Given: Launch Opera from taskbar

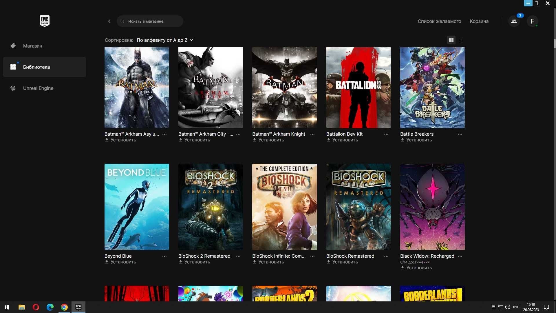Looking at the screenshot, I should (36, 307).
